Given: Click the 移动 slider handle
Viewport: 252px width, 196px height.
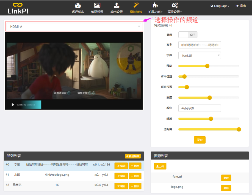Looking at the screenshot, I should coord(207,66).
